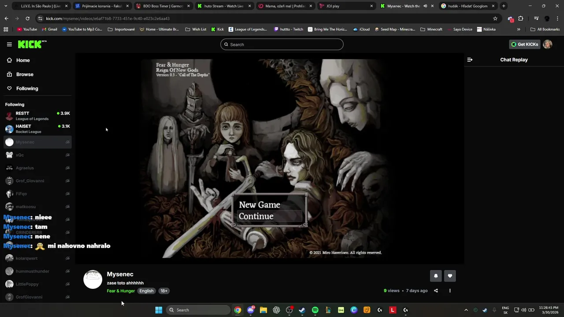Open the Minecraft bookmarks folder

pyautogui.click(x=431, y=29)
